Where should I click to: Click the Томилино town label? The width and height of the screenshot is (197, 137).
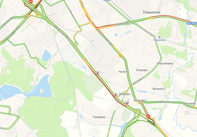point(151,12)
